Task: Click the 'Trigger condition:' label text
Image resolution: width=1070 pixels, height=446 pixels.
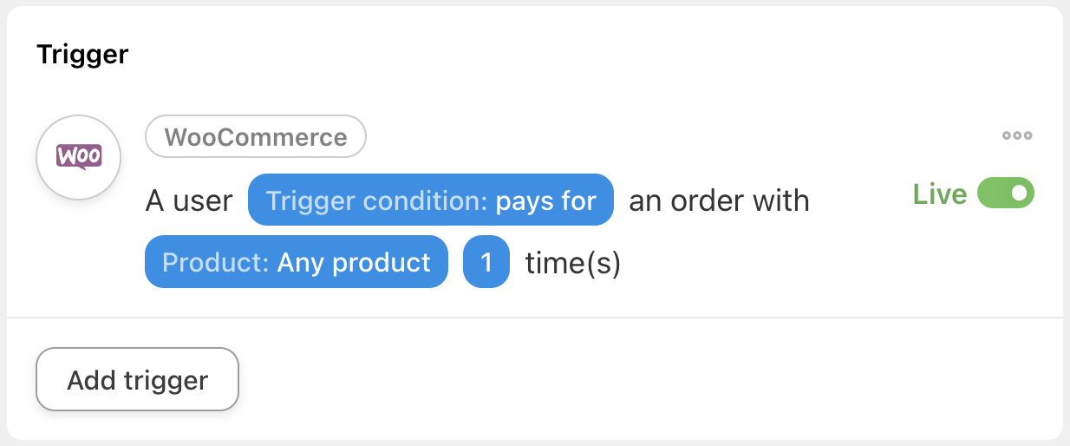Action: (377, 201)
